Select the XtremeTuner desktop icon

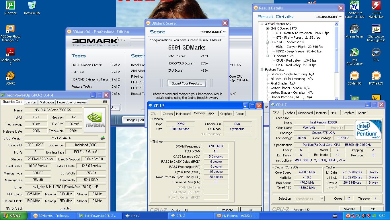tap(354, 31)
